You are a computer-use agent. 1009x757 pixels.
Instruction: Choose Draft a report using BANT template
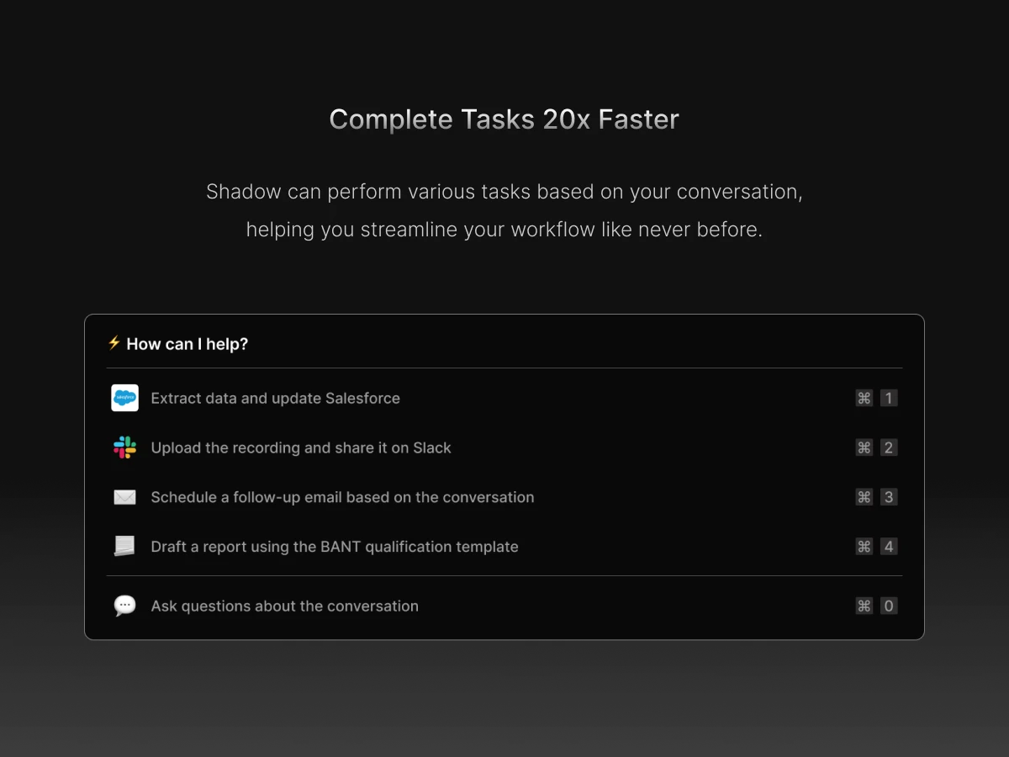504,547
